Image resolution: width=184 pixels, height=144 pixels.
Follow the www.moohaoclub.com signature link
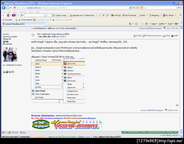[x=69, y=116]
